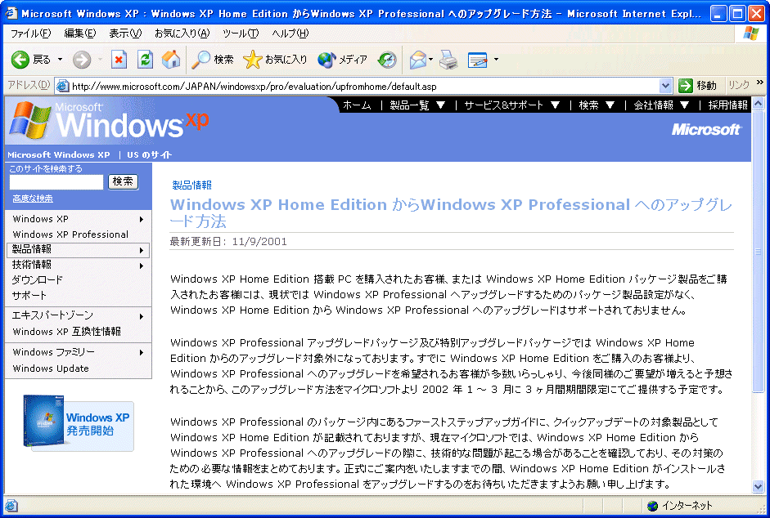The width and height of the screenshot is (770, 518).
Task: Click the site search text field
Action: 56,182
